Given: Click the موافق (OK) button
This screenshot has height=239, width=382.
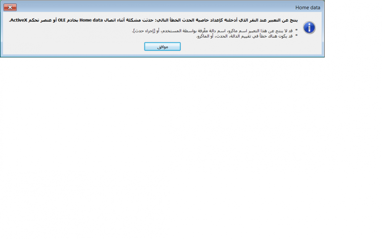Looking at the screenshot, I should [162, 47].
